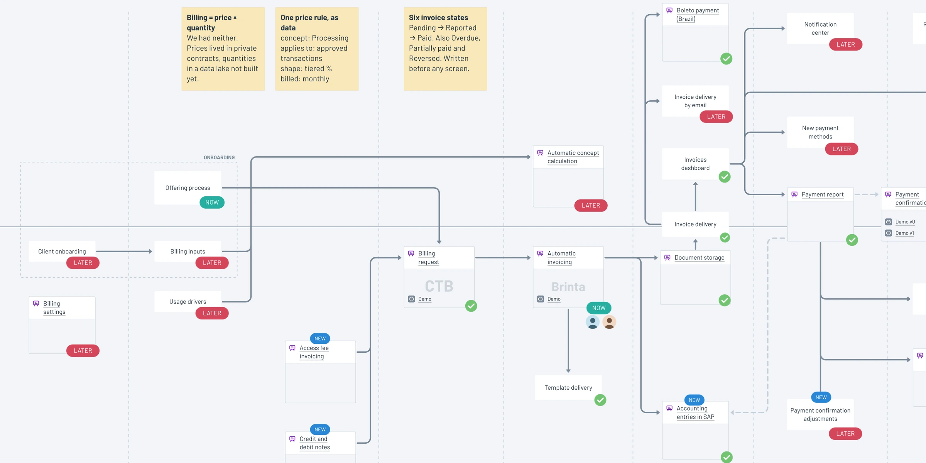926x463 pixels.
Task: Click green check mark on Boleto payment card
Action: pos(727,59)
